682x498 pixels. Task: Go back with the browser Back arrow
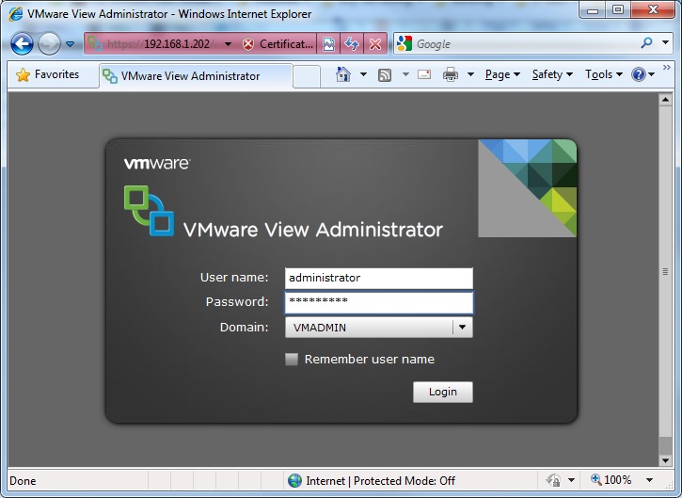click(x=22, y=44)
